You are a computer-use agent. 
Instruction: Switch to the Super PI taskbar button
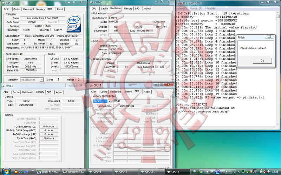coord(48,172)
